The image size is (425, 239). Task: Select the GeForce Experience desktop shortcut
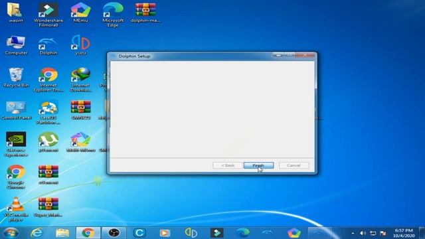point(16,144)
